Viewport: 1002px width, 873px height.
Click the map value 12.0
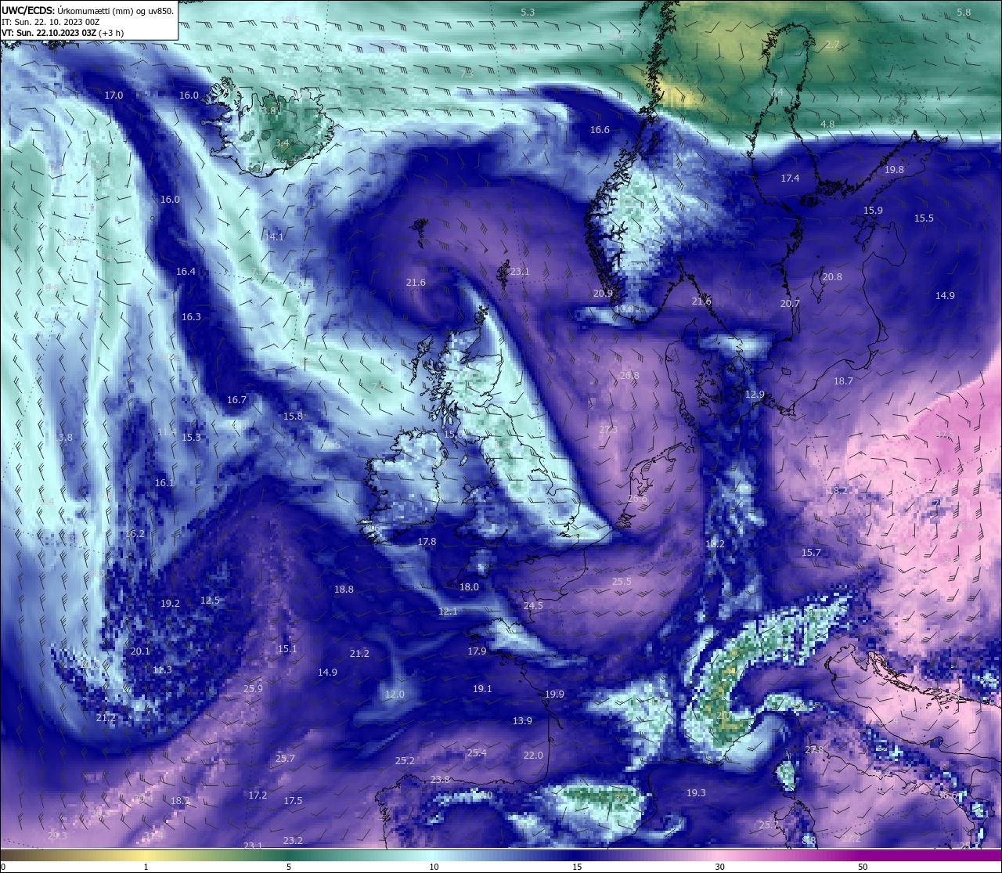click(x=395, y=694)
